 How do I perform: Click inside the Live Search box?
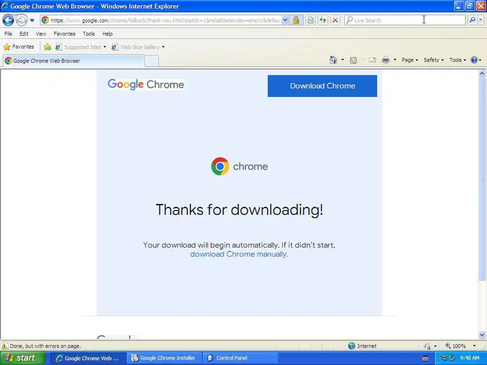tap(405, 20)
